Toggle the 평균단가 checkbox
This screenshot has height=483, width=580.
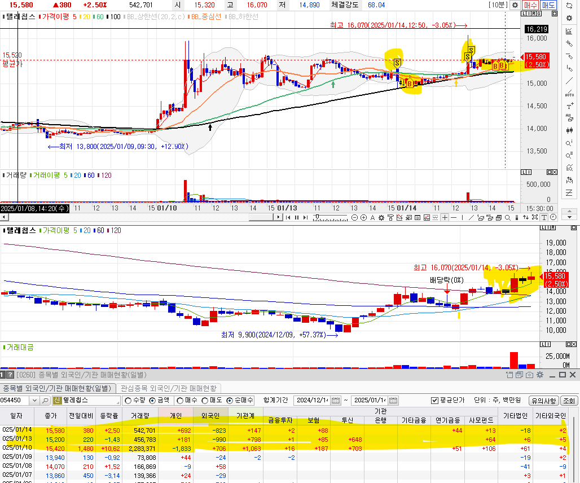(x=434, y=401)
